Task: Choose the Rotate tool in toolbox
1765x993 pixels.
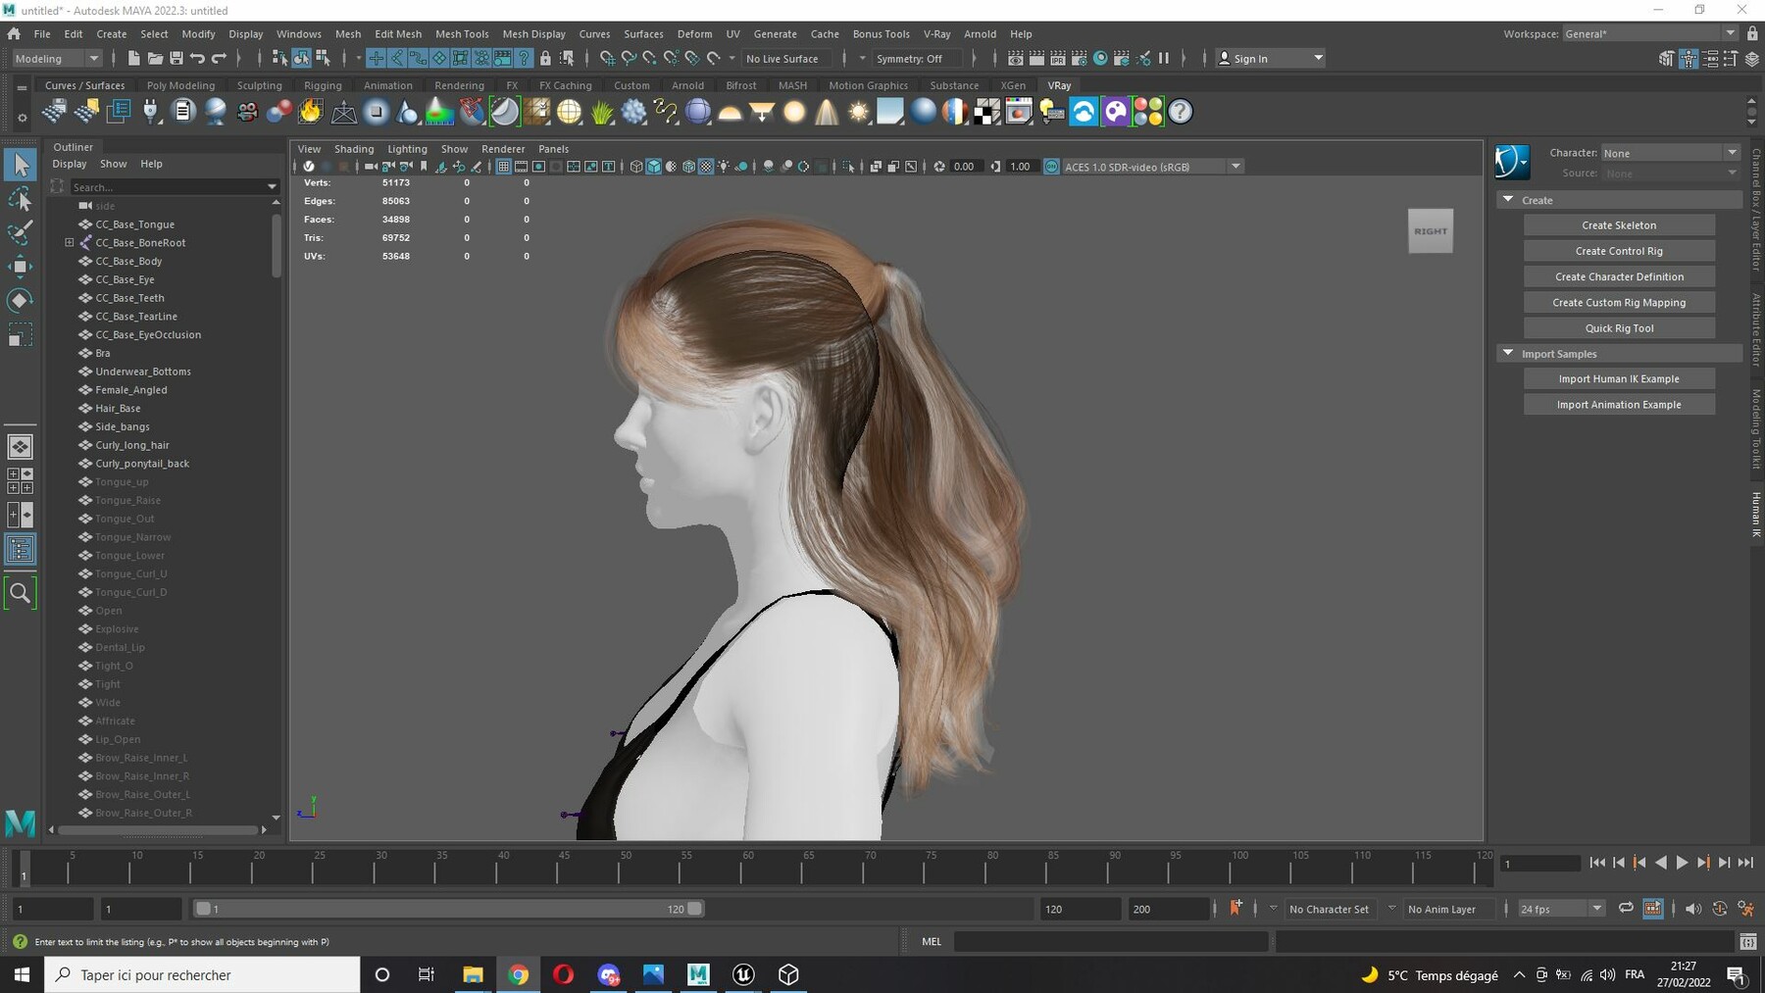Action: pyautogui.click(x=20, y=300)
